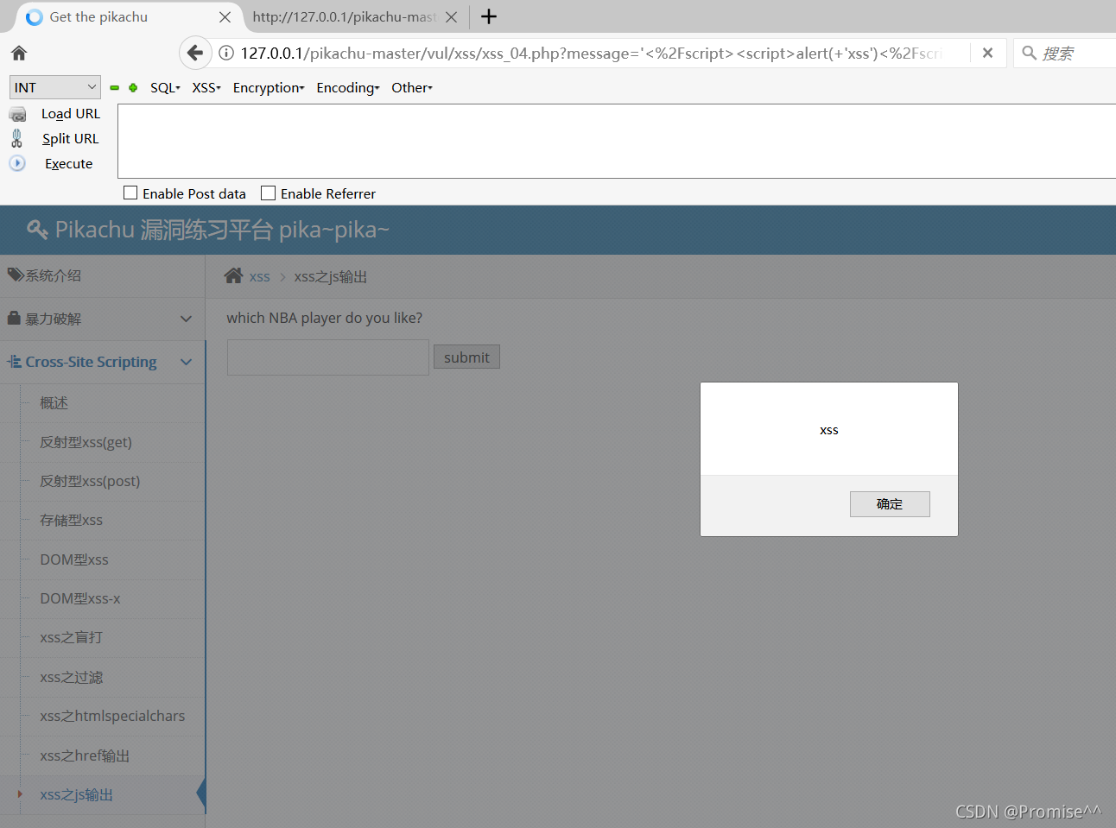Select 概述 in the XSS submenu
The width and height of the screenshot is (1116, 828).
click(x=54, y=403)
